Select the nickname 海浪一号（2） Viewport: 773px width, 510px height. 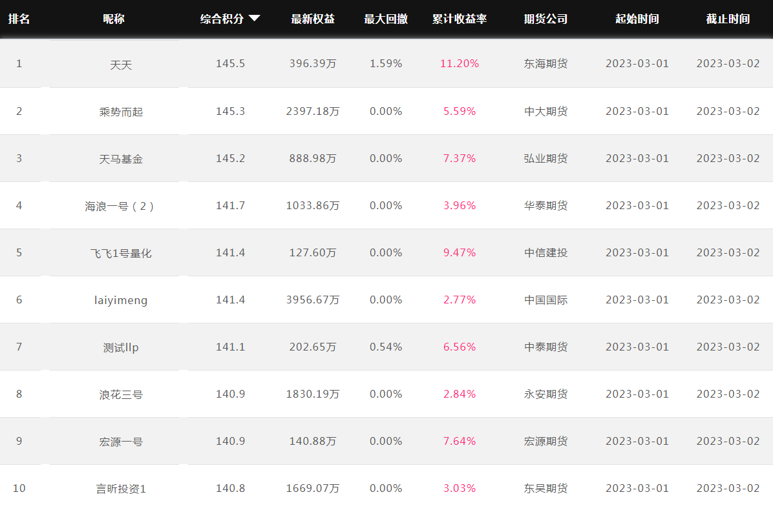coord(120,207)
